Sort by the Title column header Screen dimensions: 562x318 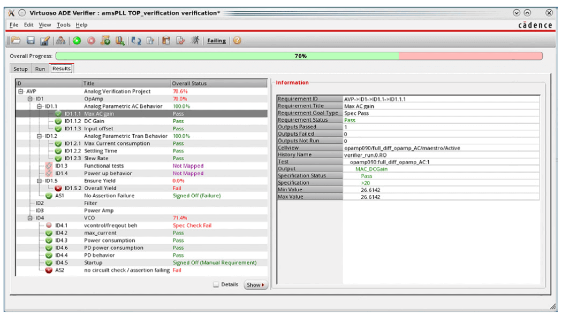[126, 83]
